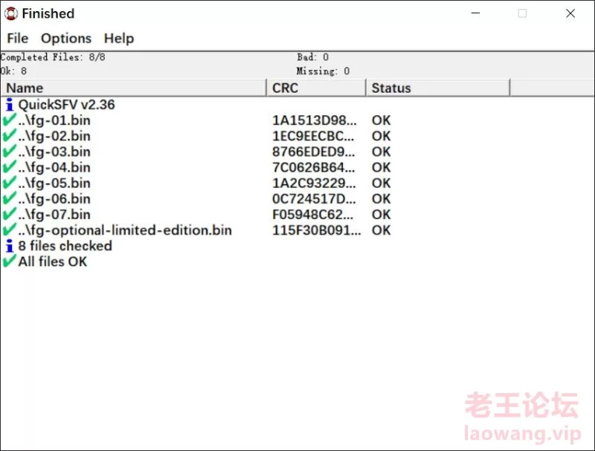Click the green checkmark beside fg-04.bin
This screenshot has width=595, height=451.
(x=9, y=167)
